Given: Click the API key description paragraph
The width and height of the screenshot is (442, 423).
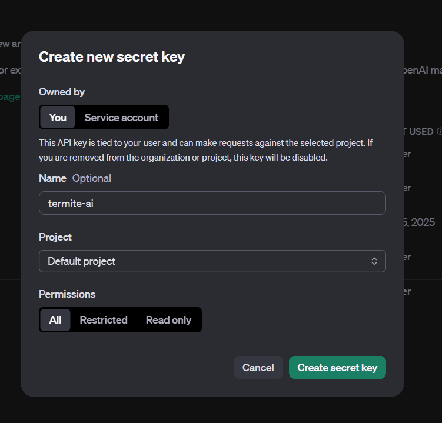Looking at the screenshot, I should click(x=206, y=151).
